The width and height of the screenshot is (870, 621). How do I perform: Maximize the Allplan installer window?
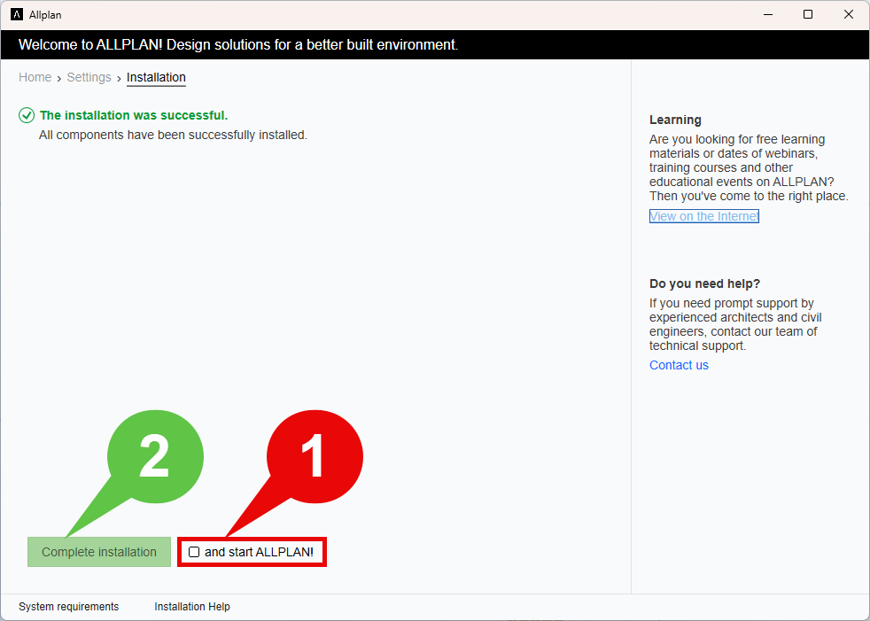(x=808, y=14)
